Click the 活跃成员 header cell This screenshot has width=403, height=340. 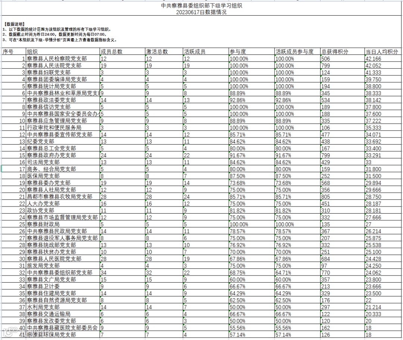[206, 51]
